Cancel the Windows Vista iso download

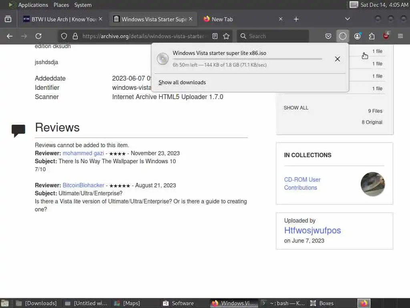[x=337, y=59]
